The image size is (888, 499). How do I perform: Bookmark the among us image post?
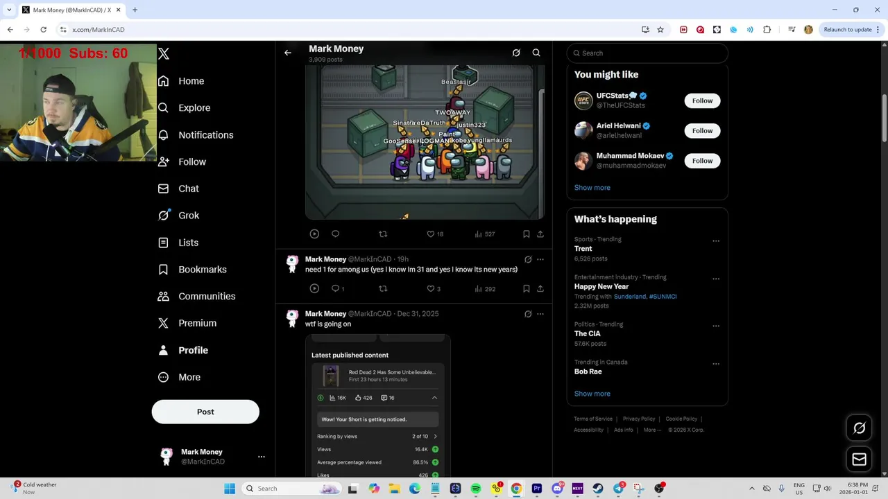pos(527,234)
